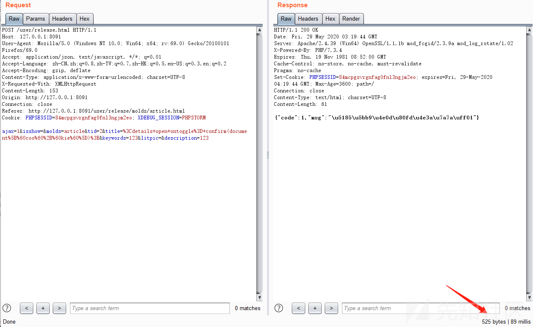Click the plus button in Response search bar
The width and height of the screenshot is (533, 327).
[315, 308]
